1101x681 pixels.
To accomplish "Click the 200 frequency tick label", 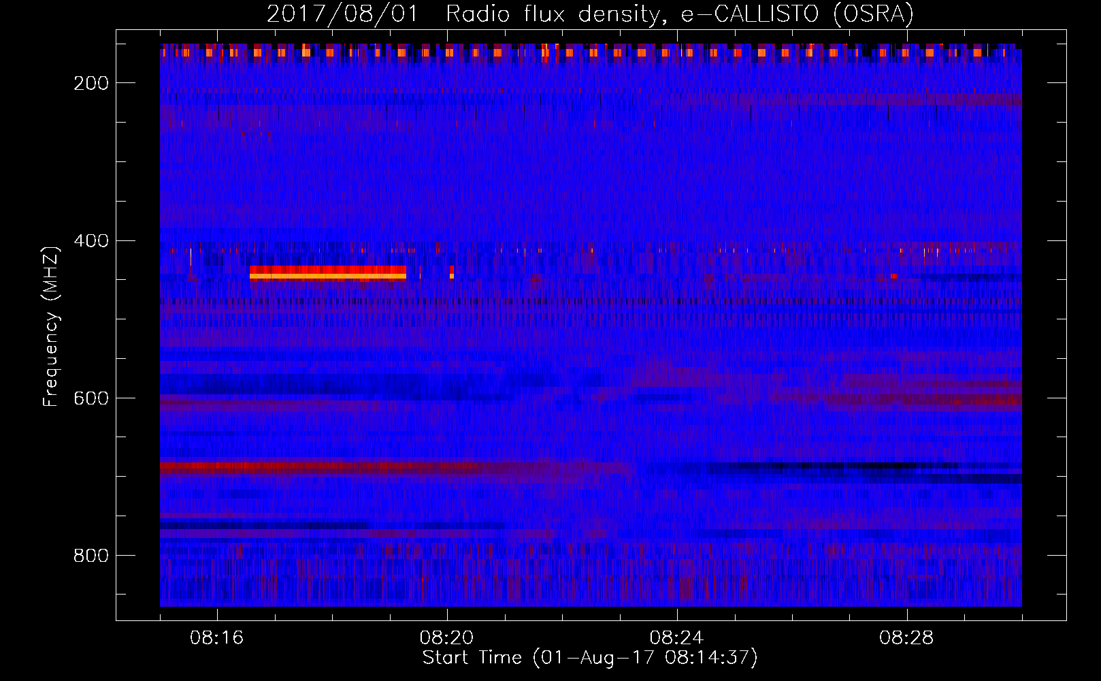I will click(x=91, y=83).
